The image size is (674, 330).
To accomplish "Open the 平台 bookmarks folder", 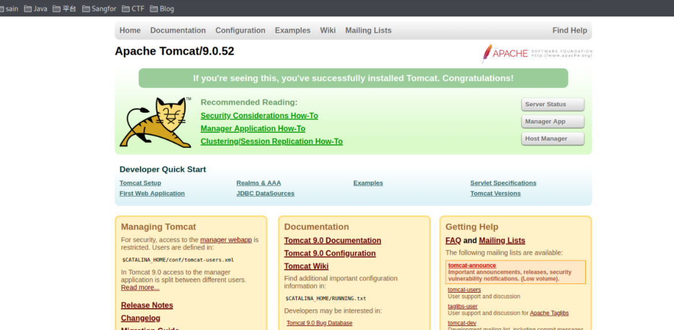I will [x=65, y=9].
